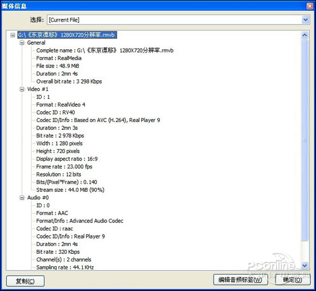Screen dimensions: 316x291
Task: Select the root file tree item
Action: (x=67, y=35)
